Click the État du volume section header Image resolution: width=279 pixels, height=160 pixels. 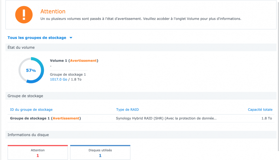tap(21, 47)
